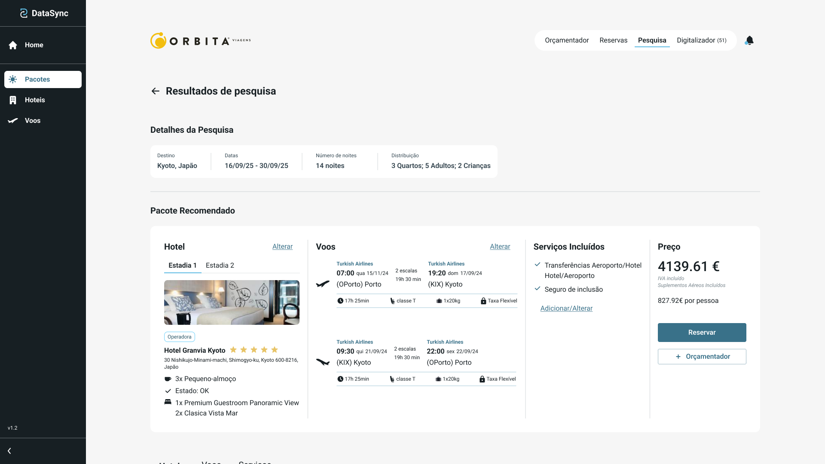Viewport: 825px width, 464px height.
Task: Click the Home house icon in sidebar
Action: [x=13, y=45]
